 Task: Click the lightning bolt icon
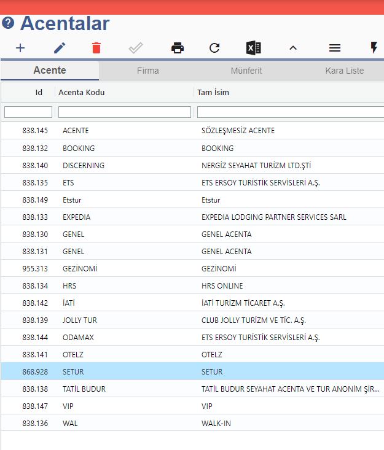[374, 48]
